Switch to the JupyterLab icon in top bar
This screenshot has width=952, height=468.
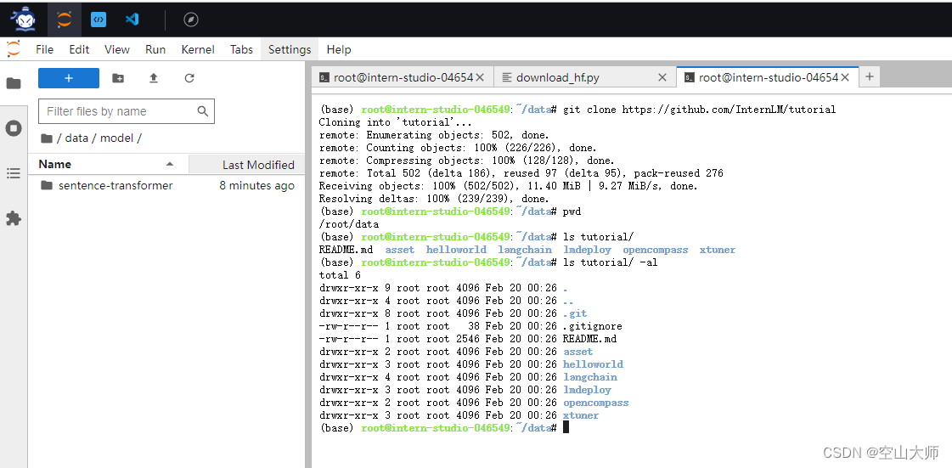tap(64, 20)
